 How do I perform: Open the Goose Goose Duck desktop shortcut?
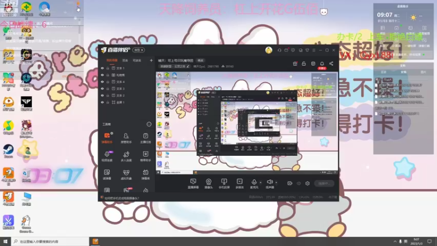[x=26, y=224]
